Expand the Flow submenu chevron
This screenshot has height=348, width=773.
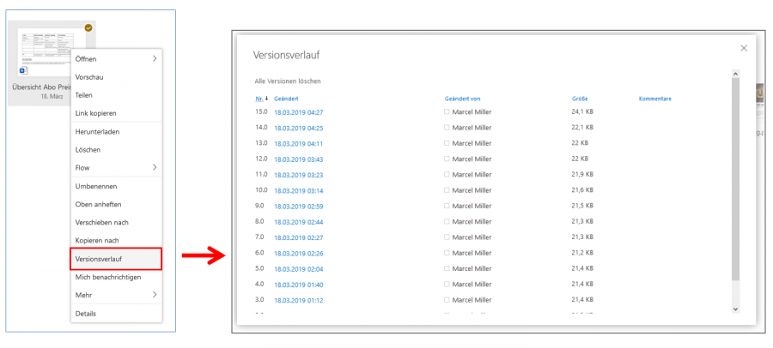click(155, 167)
